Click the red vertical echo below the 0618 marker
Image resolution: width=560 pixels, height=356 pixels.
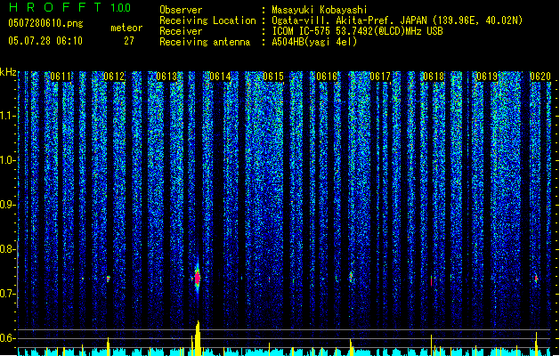(432, 280)
